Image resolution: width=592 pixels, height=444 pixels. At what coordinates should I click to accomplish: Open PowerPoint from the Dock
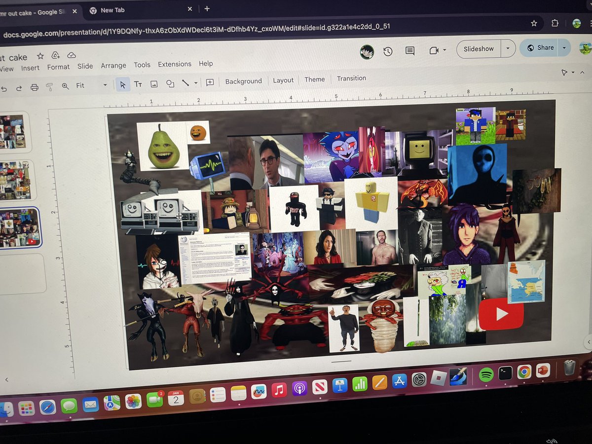543,370
